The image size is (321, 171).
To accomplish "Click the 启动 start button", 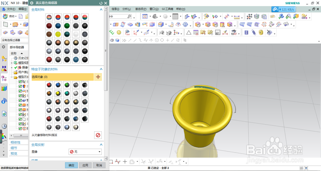I will tap(10, 16).
